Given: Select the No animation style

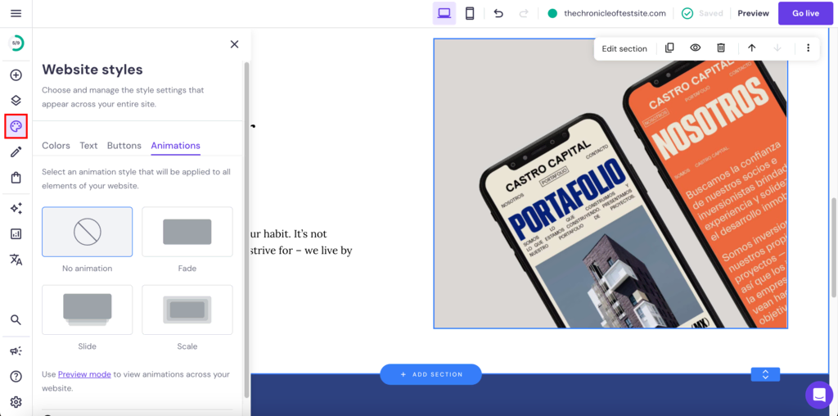Looking at the screenshot, I should coord(87,232).
